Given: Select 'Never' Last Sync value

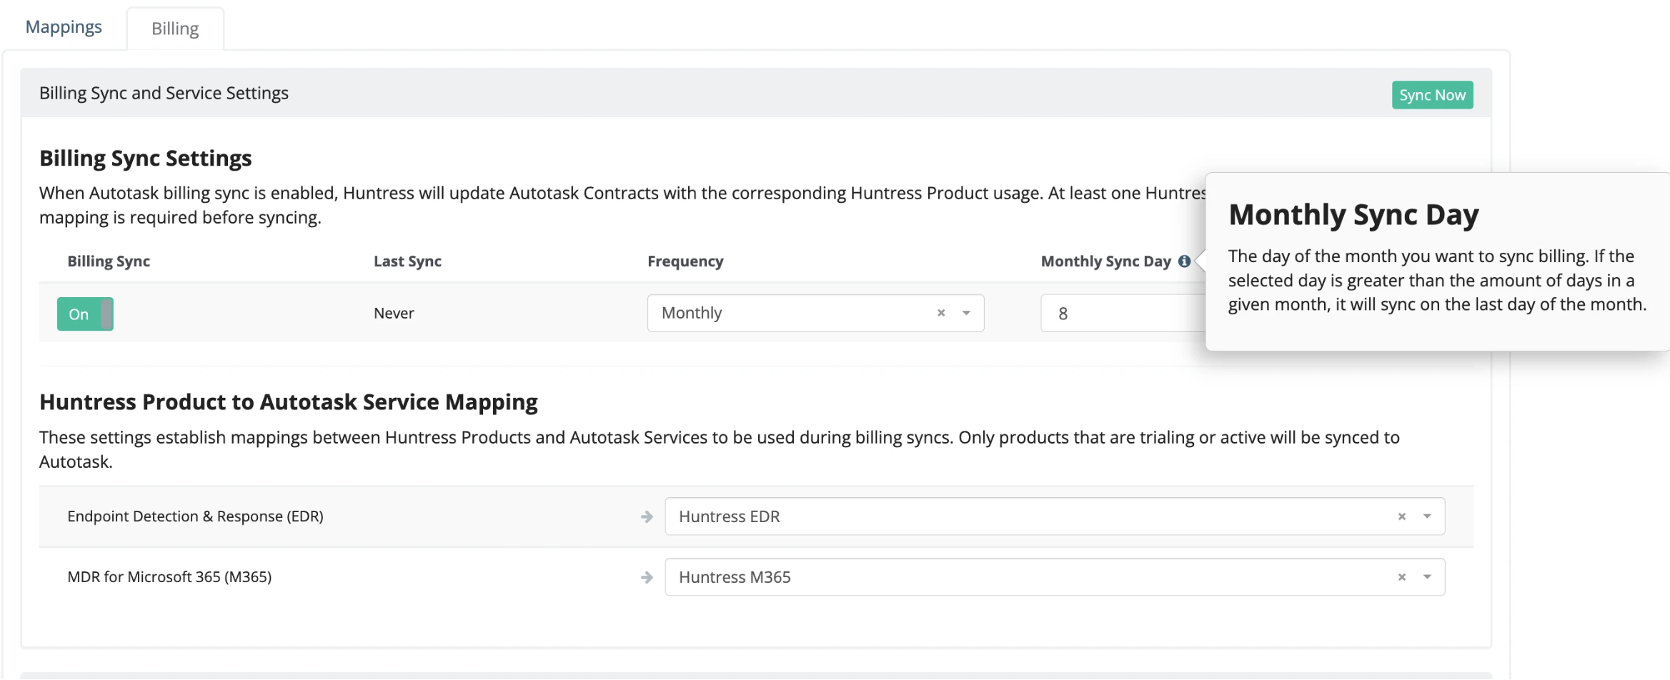Looking at the screenshot, I should coord(394,313).
